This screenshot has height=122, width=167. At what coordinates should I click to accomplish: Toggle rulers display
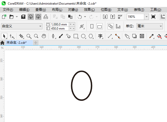[x=163, y=17]
